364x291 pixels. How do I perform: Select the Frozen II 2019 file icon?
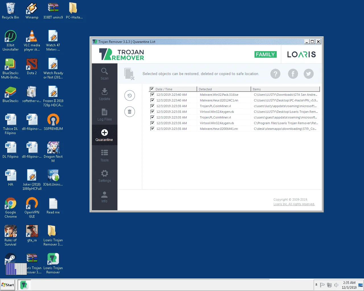point(53,96)
